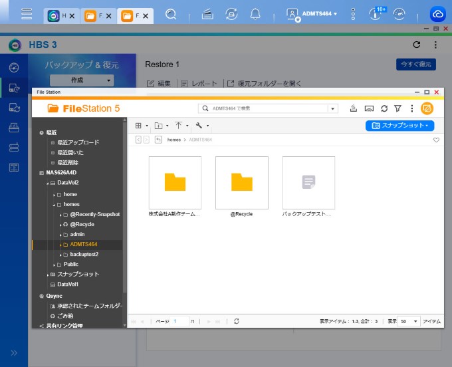This screenshot has height=367, width=452.
Task: Click 復元フォルダーを開く in HBS 3
Action: coord(264,84)
